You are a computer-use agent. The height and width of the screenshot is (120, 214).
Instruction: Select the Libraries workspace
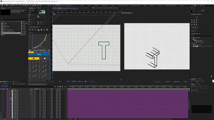tap(113, 6)
